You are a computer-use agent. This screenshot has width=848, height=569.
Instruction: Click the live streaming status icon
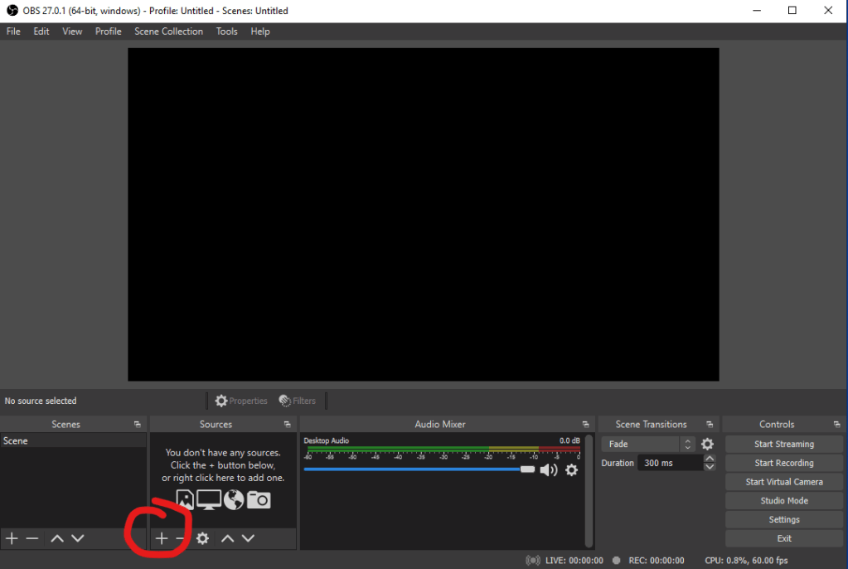pos(533,561)
